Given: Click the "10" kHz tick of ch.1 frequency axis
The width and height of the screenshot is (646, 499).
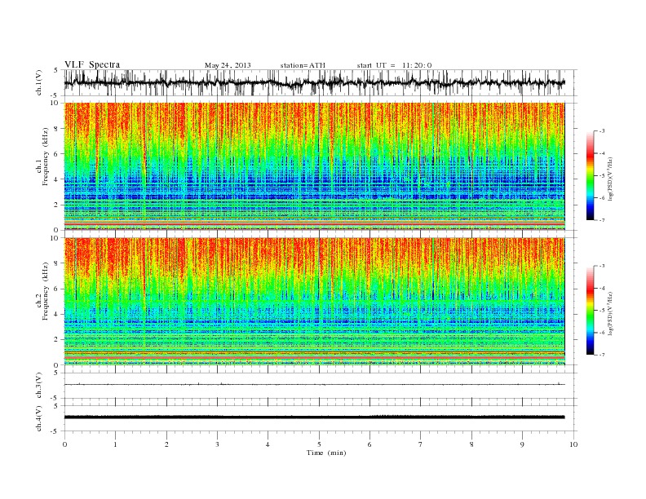Looking at the screenshot, I should point(55,103).
